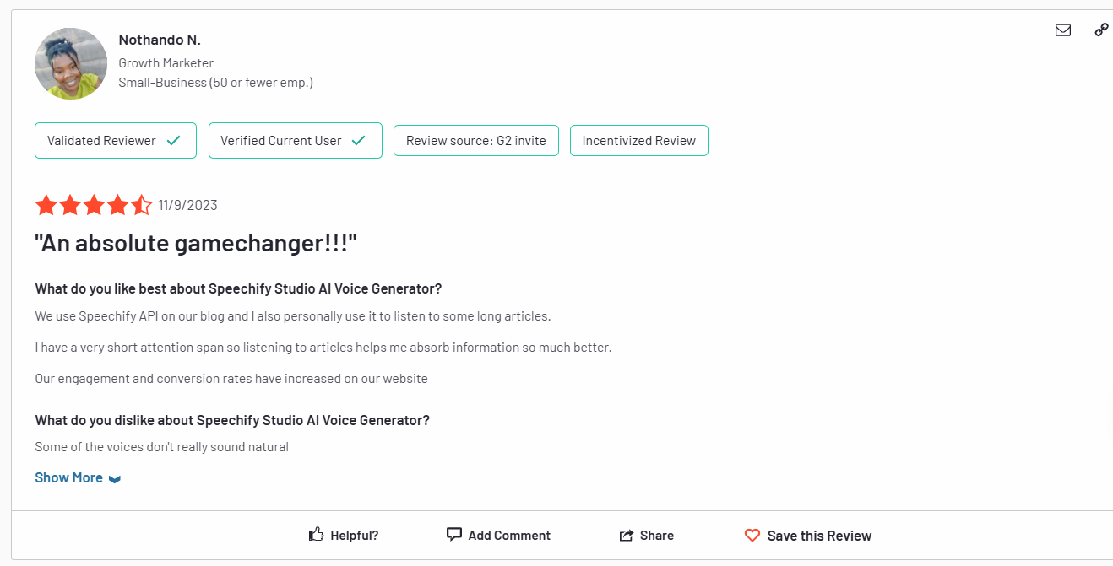Click the reviewer name Nothando N.

pyautogui.click(x=160, y=40)
